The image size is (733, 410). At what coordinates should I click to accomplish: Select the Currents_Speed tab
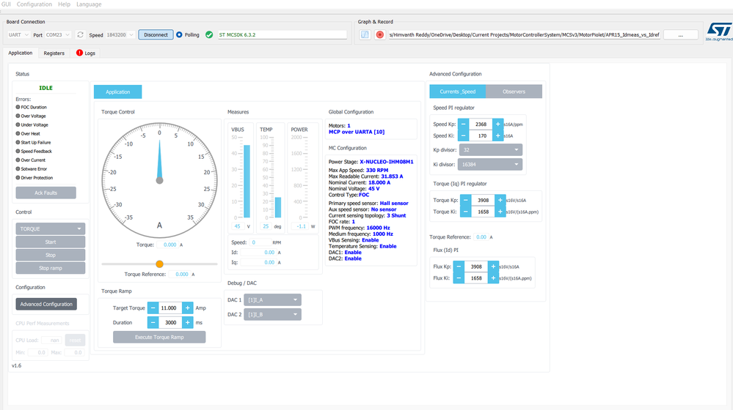pyautogui.click(x=458, y=92)
